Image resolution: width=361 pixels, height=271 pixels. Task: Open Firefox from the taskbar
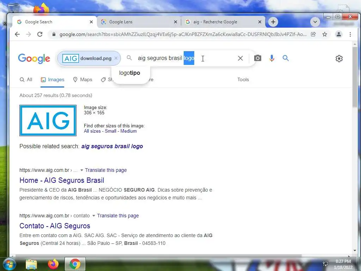(x=53, y=264)
